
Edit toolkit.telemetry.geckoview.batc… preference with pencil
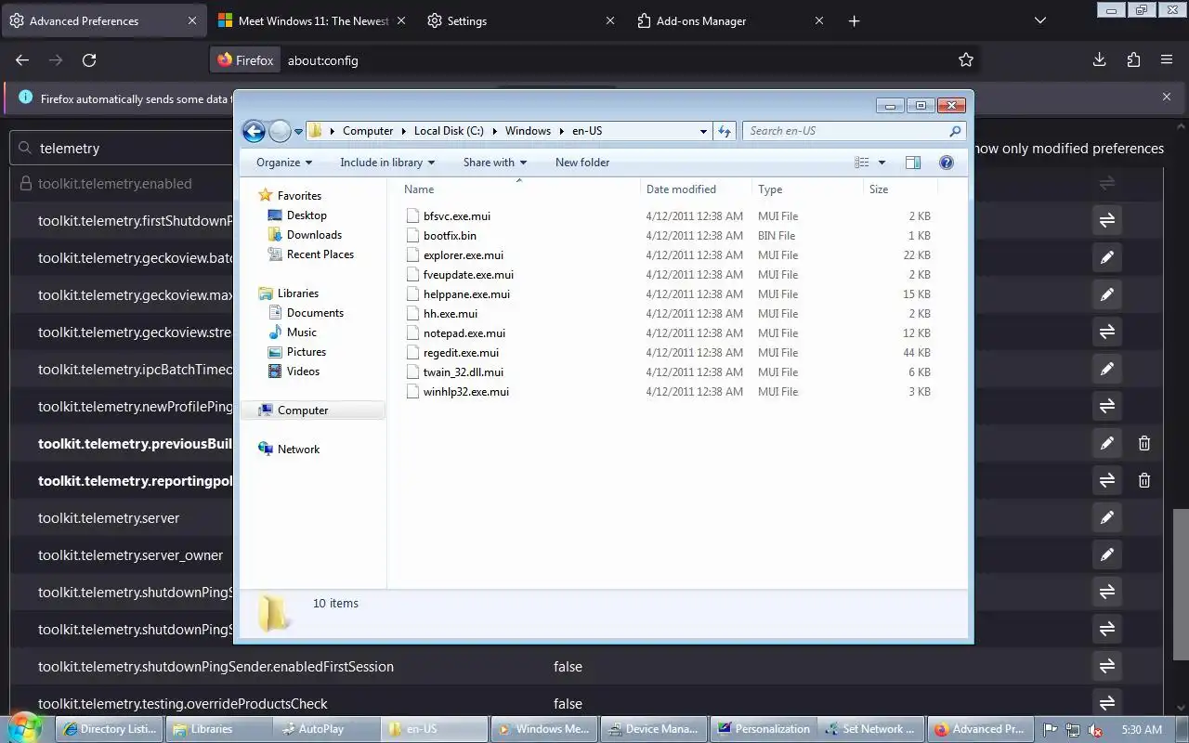1107,257
